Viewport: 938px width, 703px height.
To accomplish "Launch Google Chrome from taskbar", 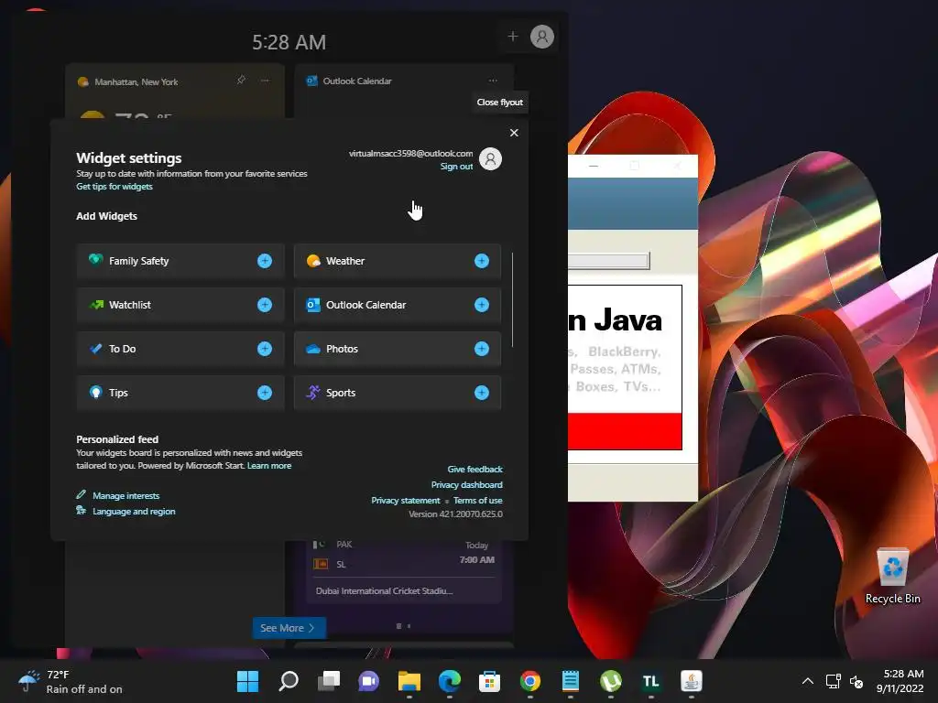I will 530,681.
